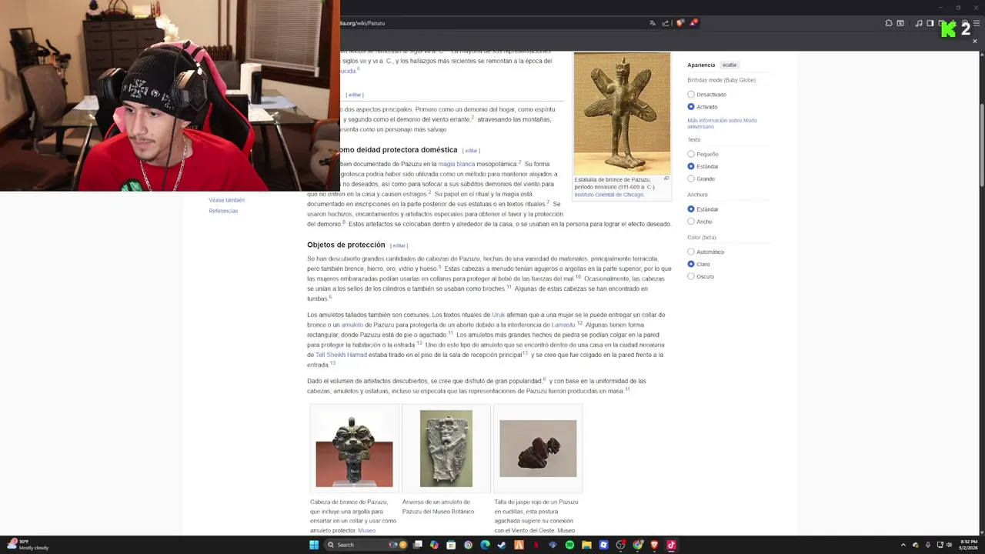This screenshot has width=985, height=554.
Task: Open Steam from the taskbar
Action: pyautogui.click(x=502, y=545)
